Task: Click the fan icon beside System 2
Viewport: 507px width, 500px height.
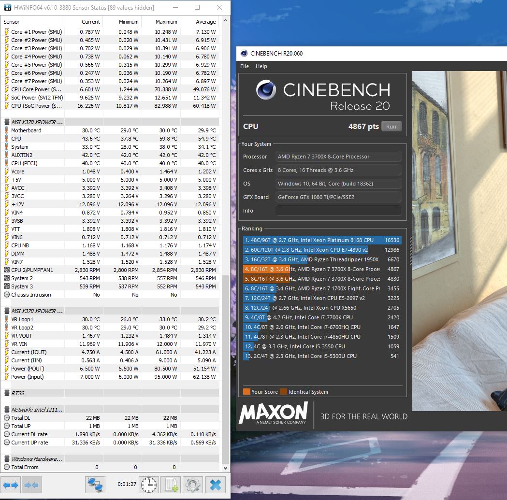Action: pyautogui.click(x=6, y=278)
